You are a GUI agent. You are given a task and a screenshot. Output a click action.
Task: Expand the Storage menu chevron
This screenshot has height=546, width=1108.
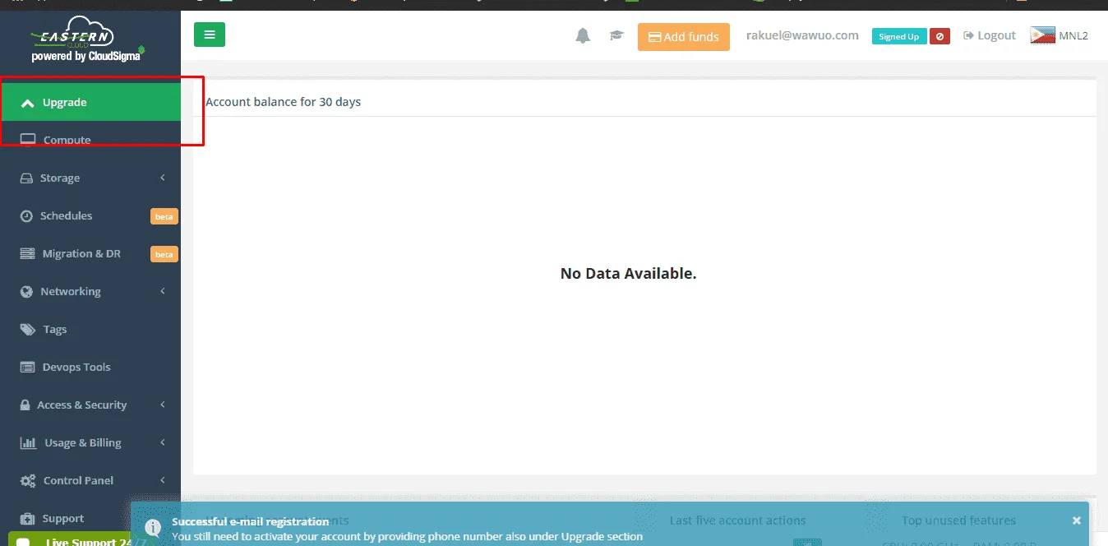(163, 178)
